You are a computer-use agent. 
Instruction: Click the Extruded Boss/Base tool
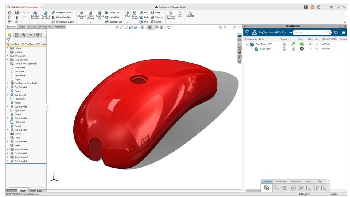click(x=35, y=15)
